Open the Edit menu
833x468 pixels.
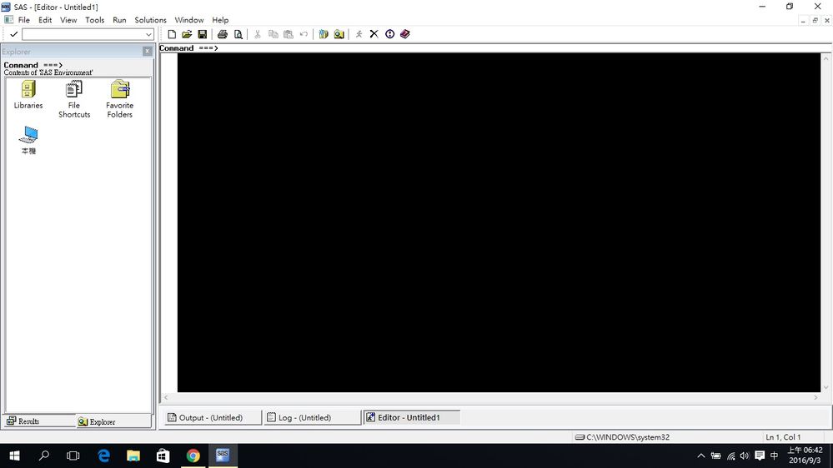click(45, 20)
